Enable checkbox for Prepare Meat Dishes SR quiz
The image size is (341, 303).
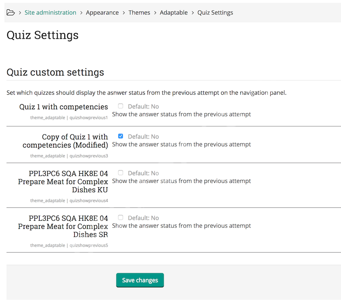click(121, 218)
